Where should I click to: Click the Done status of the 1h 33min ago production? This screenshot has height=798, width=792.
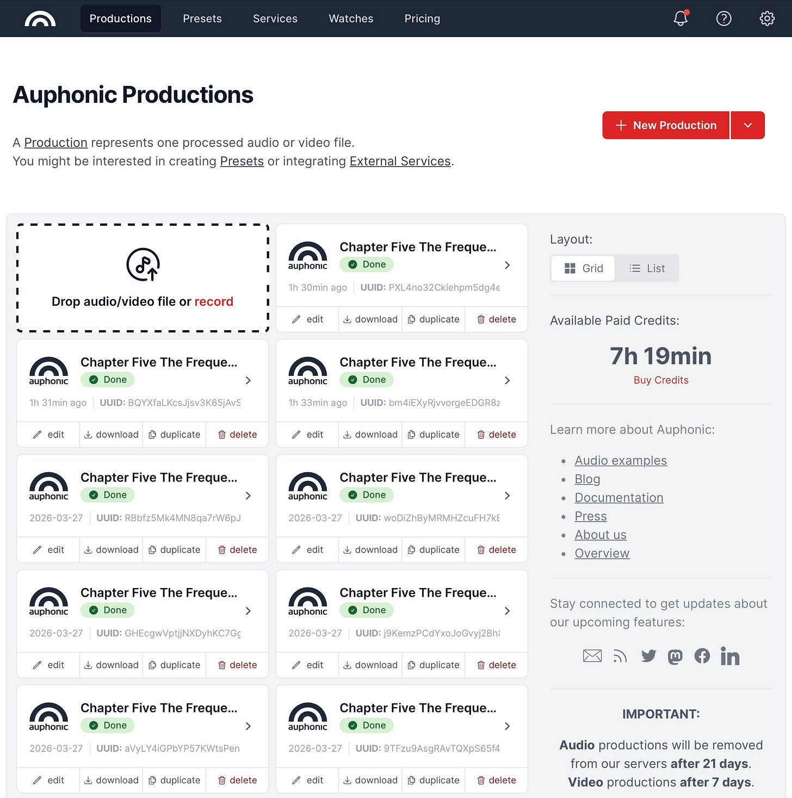[x=367, y=380]
